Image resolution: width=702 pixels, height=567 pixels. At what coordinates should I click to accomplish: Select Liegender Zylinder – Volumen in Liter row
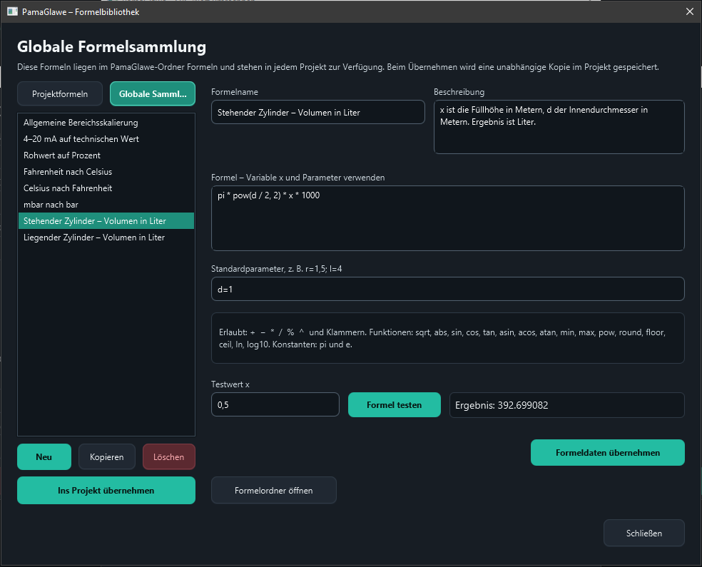[x=106, y=237]
